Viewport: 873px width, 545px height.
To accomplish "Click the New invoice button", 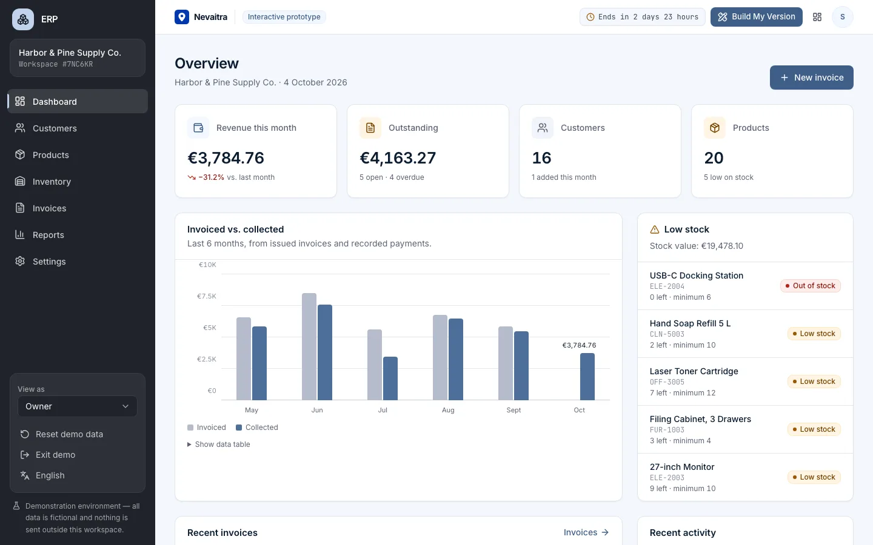I will point(812,78).
